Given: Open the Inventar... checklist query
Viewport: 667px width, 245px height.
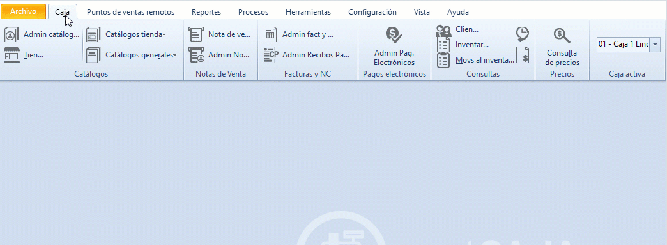Looking at the screenshot, I should (463, 45).
